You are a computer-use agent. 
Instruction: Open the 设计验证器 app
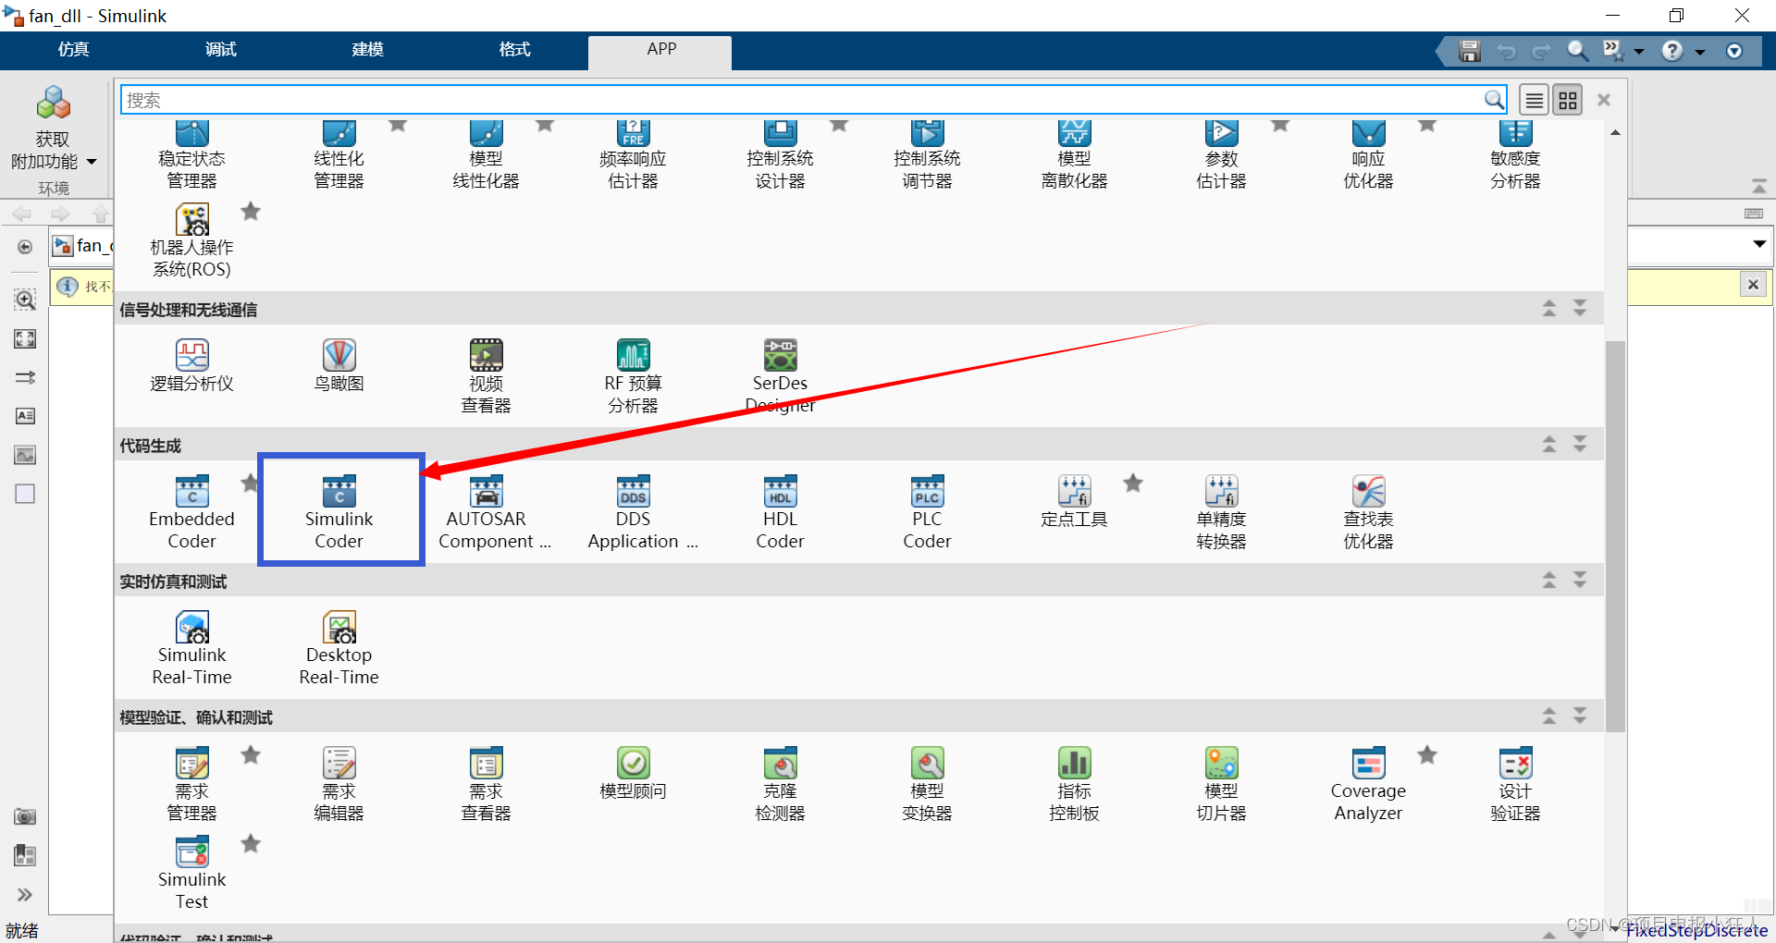[1515, 783]
